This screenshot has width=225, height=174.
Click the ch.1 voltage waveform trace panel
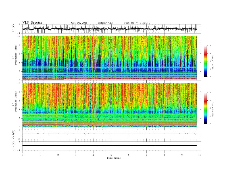point(111,29)
